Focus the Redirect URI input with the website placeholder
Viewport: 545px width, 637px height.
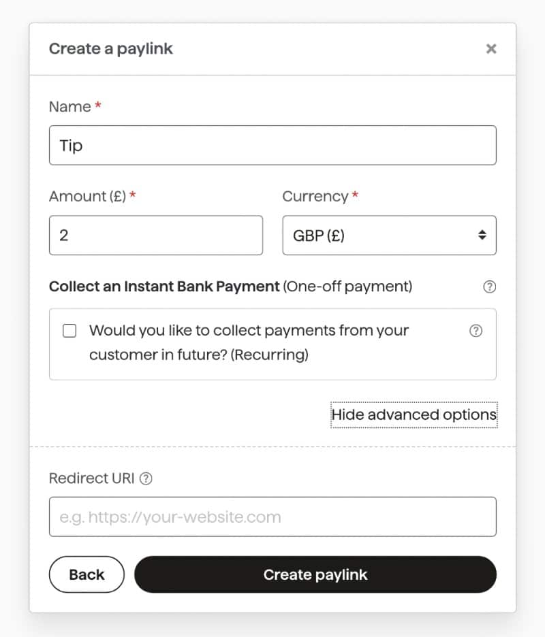click(x=272, y=517)
